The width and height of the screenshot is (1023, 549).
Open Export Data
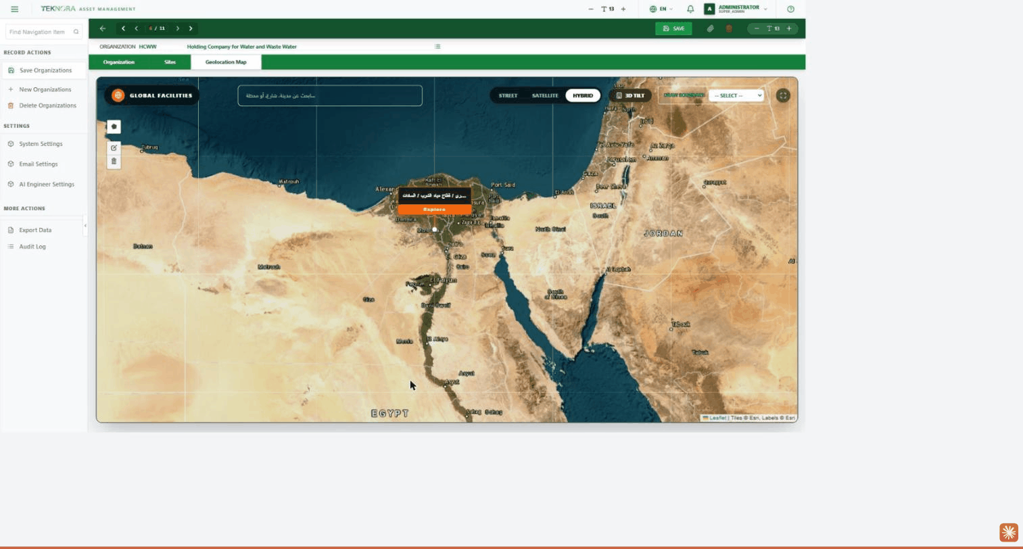[35, 231]
